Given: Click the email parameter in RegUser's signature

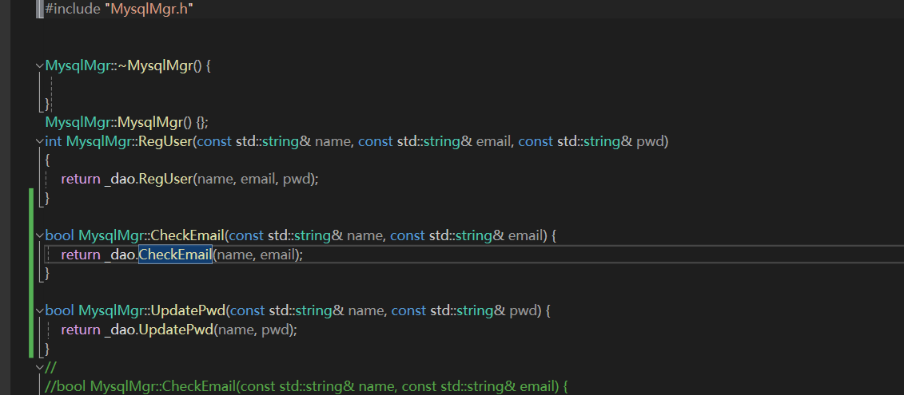Looking at the screenshot, I should pos(493,141).
